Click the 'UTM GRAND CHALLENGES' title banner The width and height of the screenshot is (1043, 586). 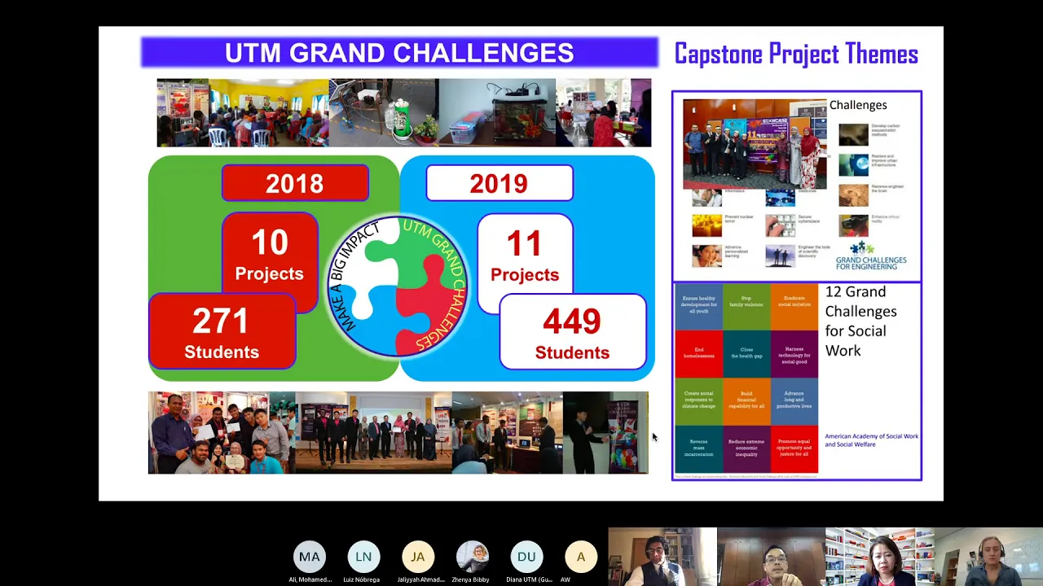click(399, 53)
